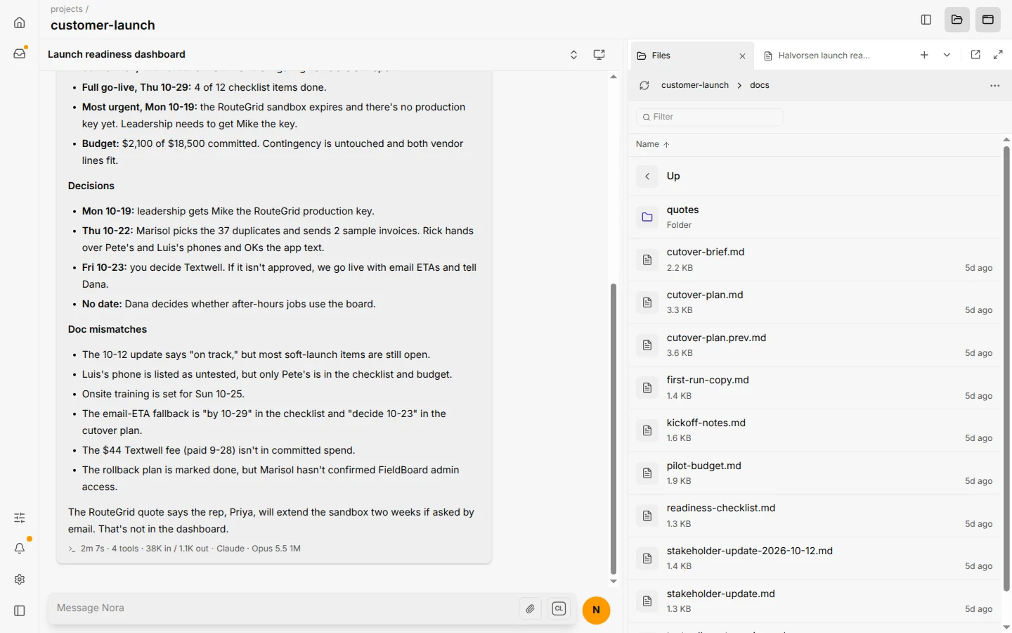This screenshot has height=633, width=1012.
Task: Open readiness-checklist.md file
Action: pyautogui.click(x=815, y=516)
